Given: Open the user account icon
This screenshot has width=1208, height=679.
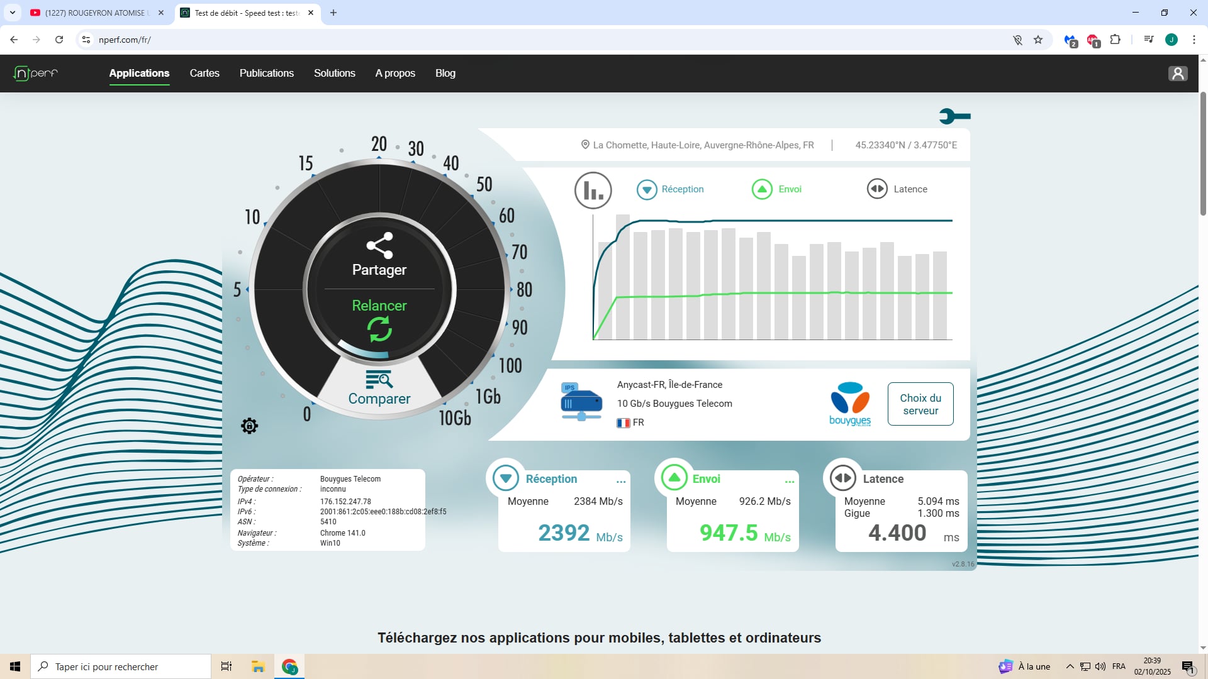Looking at the screenshot, I should [x=1177, y=74].
